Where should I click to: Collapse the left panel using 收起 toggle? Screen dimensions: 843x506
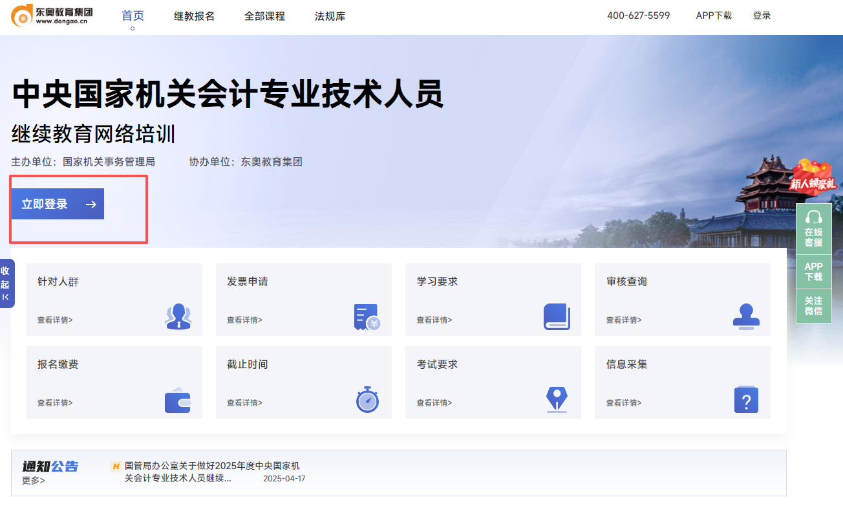point(6,283)
